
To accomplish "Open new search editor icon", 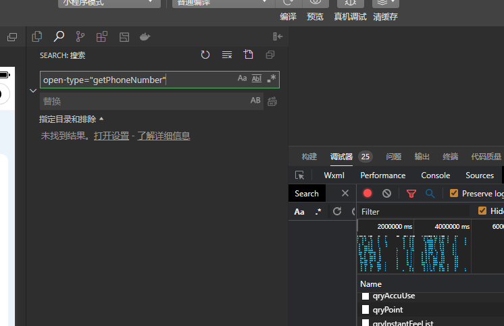I will (x=248, y=55).
